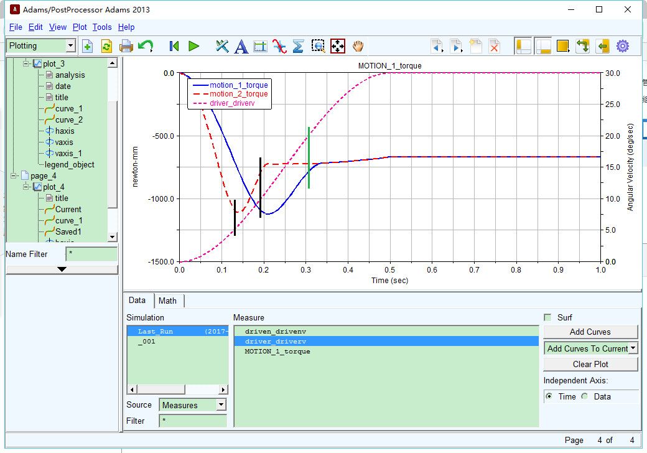The width and height of the screenshot is (647, 453).
Task: Toggle the dashboard panel visibility icon
Action: 542,46
